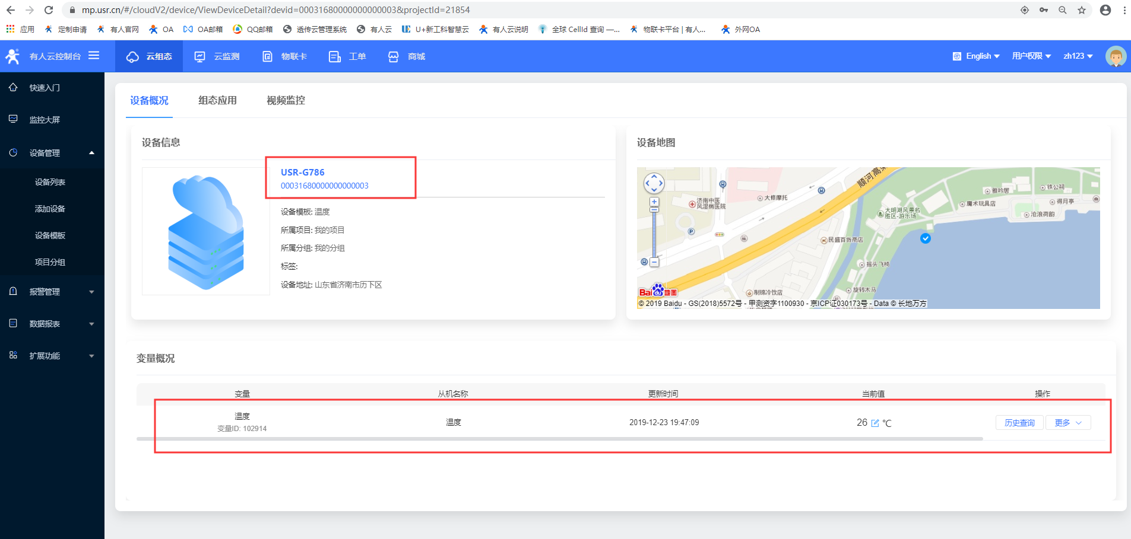Viewport: 1131px width, 539px height.
Task: Click the horizontal scrollbar under variable table
Action: tap(559, 439)
